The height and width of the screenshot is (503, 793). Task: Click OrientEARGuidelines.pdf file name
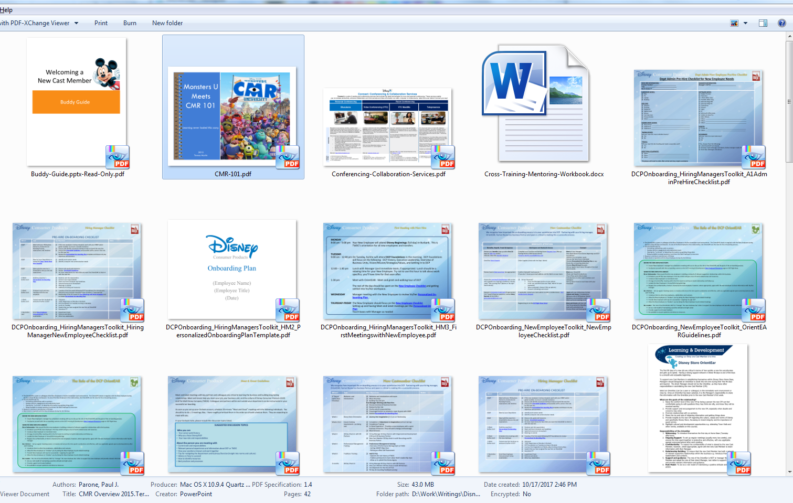[x=699, y=331]
